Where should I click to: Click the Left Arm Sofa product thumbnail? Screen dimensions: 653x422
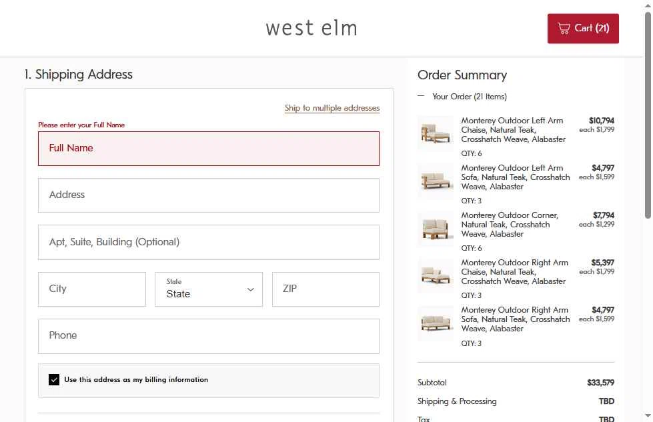click(436, 180)
